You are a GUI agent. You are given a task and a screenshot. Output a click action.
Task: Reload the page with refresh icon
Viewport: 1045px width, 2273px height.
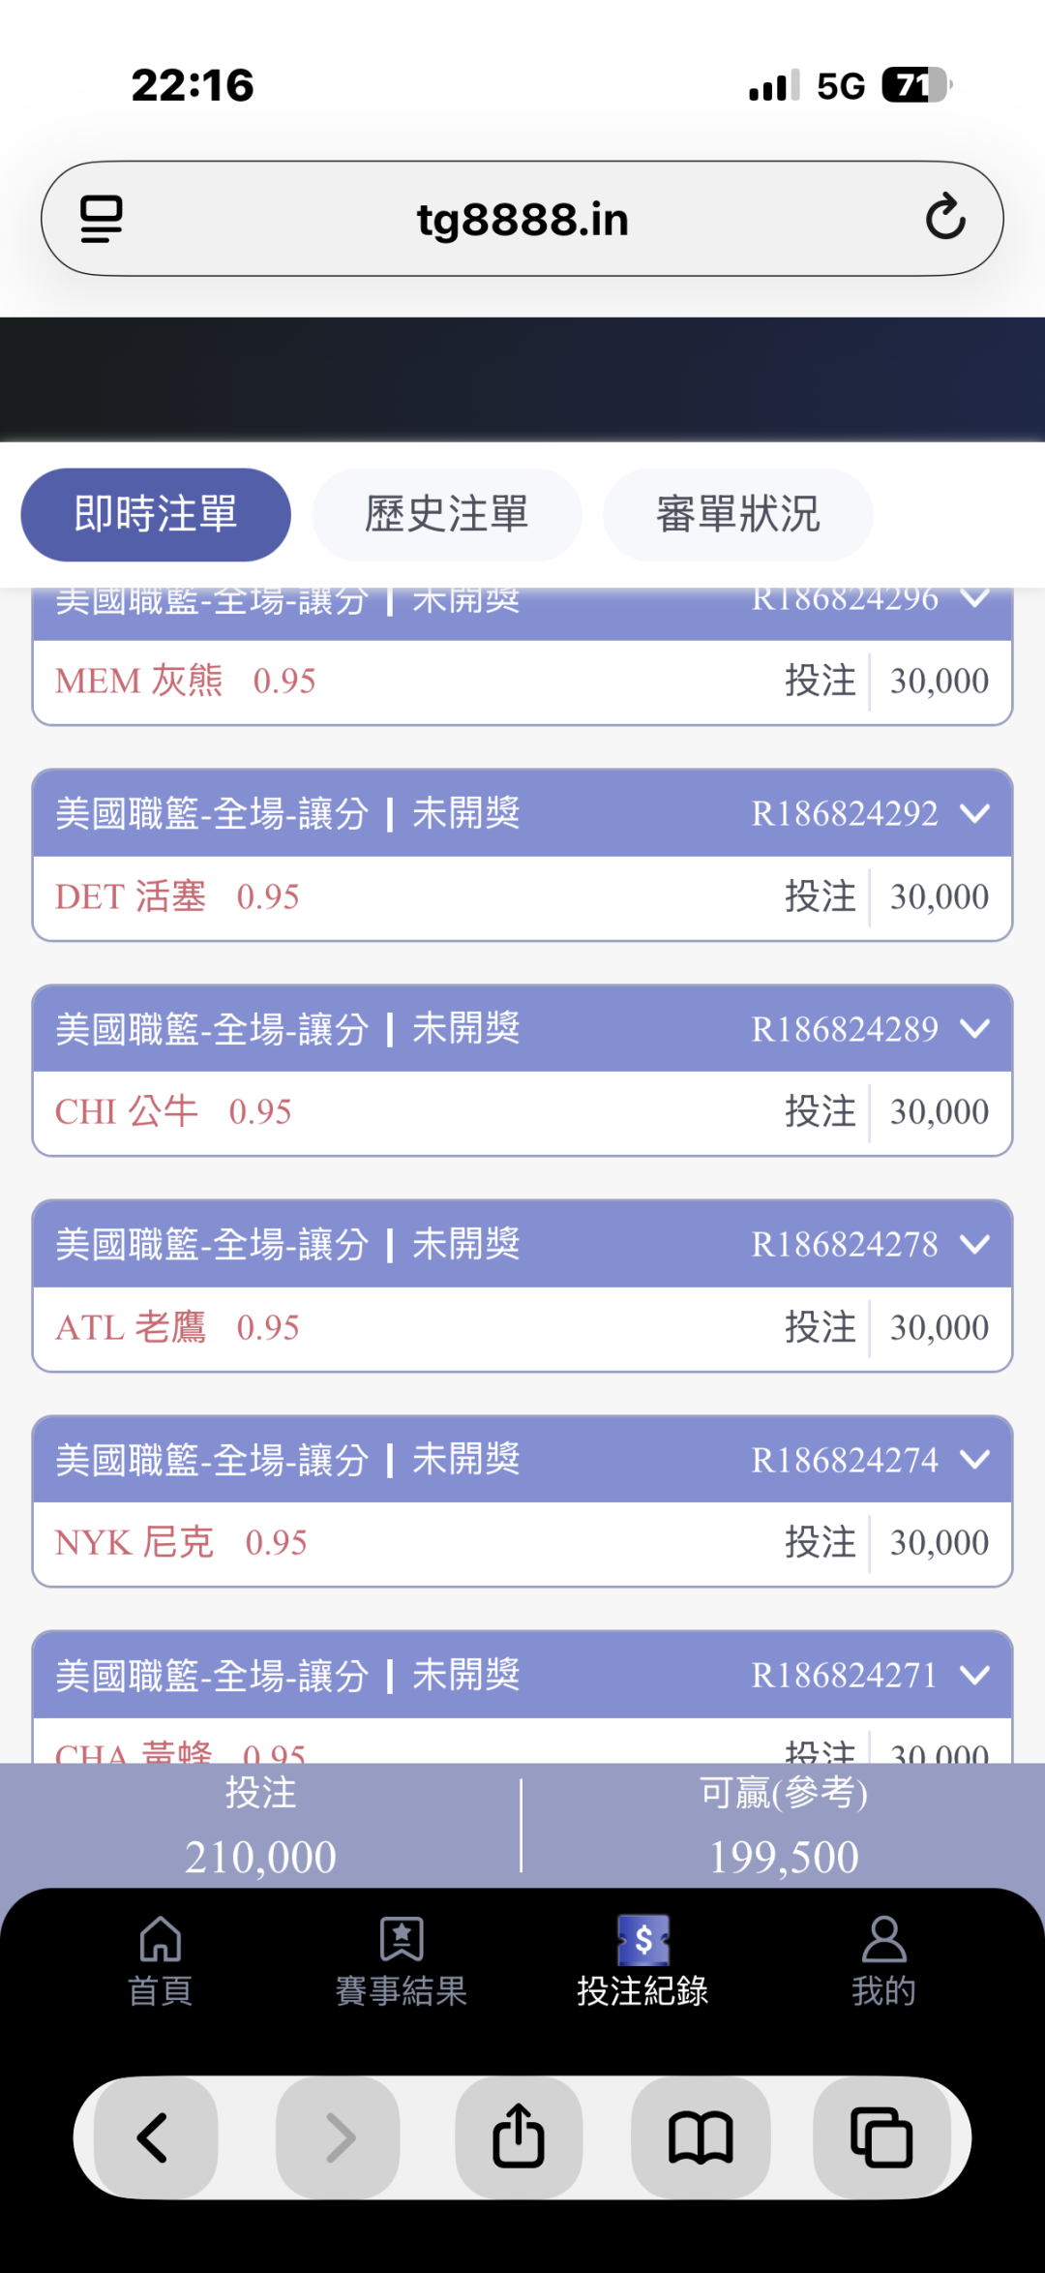coord(944,218)
